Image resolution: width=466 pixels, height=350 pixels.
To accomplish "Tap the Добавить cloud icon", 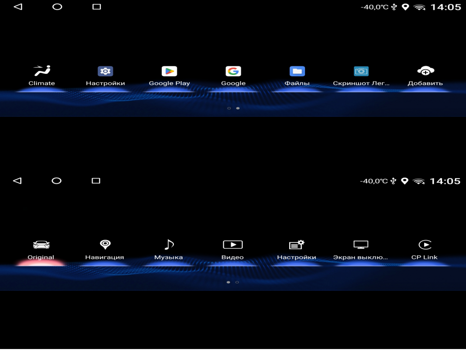I will pos(426,71).
